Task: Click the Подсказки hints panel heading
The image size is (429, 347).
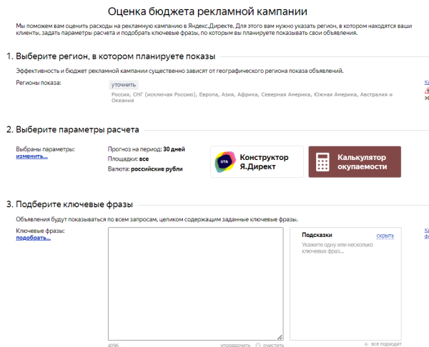Action: coord(317,235)
